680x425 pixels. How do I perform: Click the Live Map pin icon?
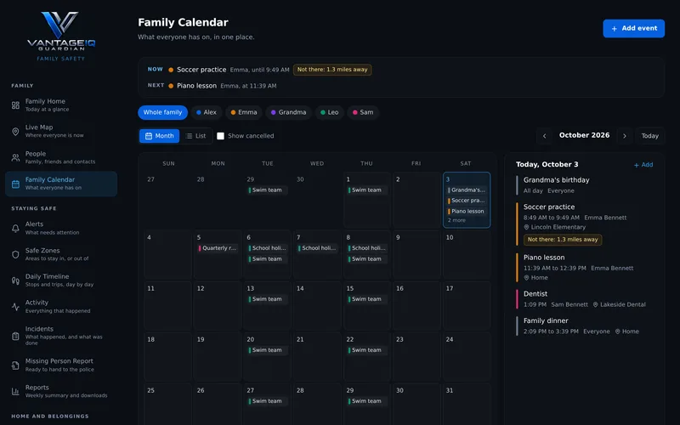pos(15,132)
